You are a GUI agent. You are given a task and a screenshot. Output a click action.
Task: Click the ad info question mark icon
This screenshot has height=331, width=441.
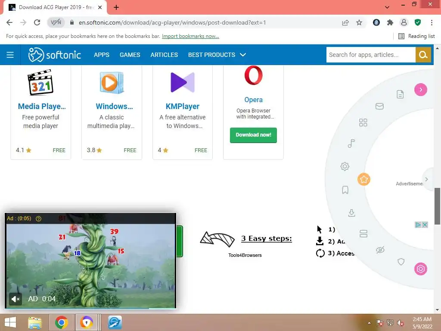point(38,219)
